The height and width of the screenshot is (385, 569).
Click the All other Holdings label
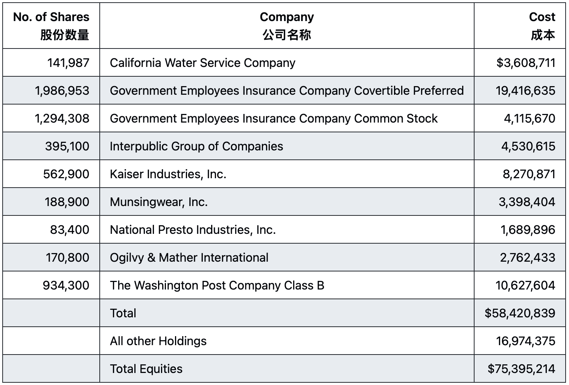[158, 341]
